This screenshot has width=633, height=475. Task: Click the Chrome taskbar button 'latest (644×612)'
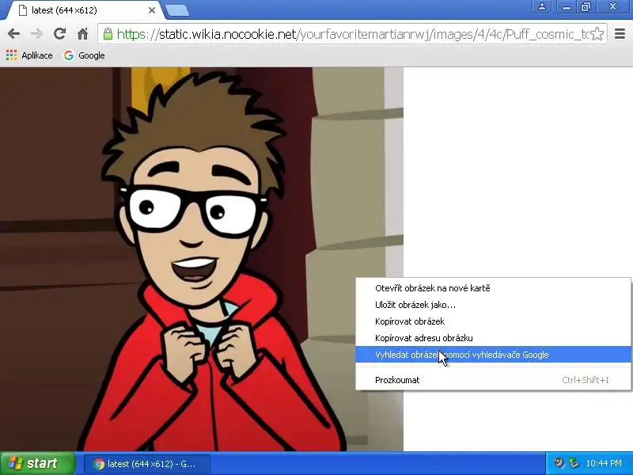(x=147, y=464)
